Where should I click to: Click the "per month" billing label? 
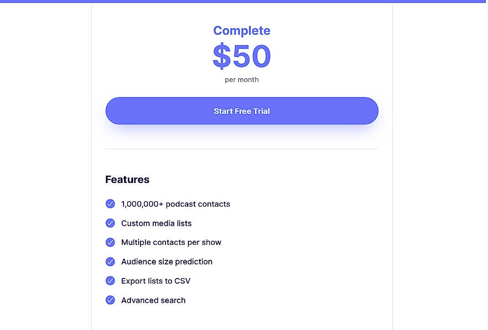(242, 79)
